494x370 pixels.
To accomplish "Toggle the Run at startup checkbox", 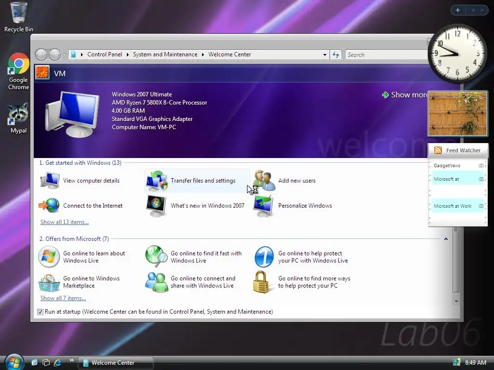I will coord(40,312).
